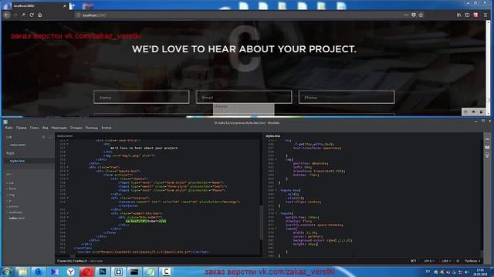
Task: Reload the localhost page in Firefox
Action: (x=32, y=15)
